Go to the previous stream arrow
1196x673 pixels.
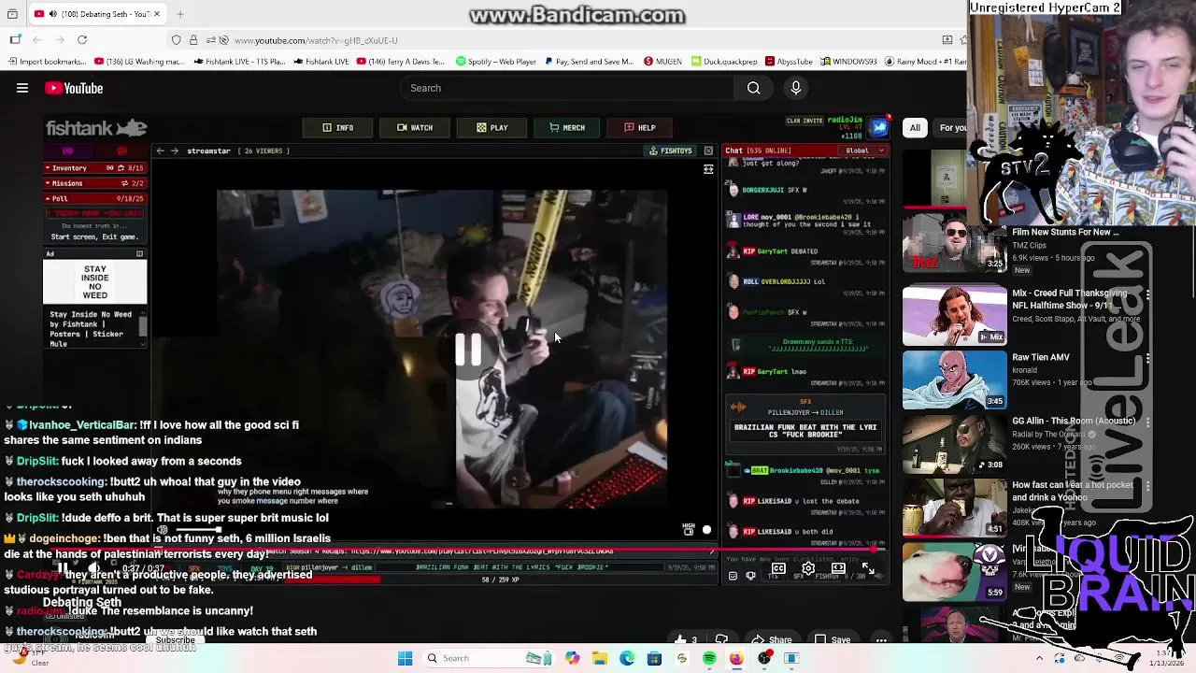(x=160, y=150)
